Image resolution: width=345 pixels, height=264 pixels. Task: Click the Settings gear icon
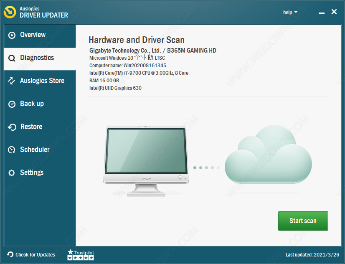11,173
